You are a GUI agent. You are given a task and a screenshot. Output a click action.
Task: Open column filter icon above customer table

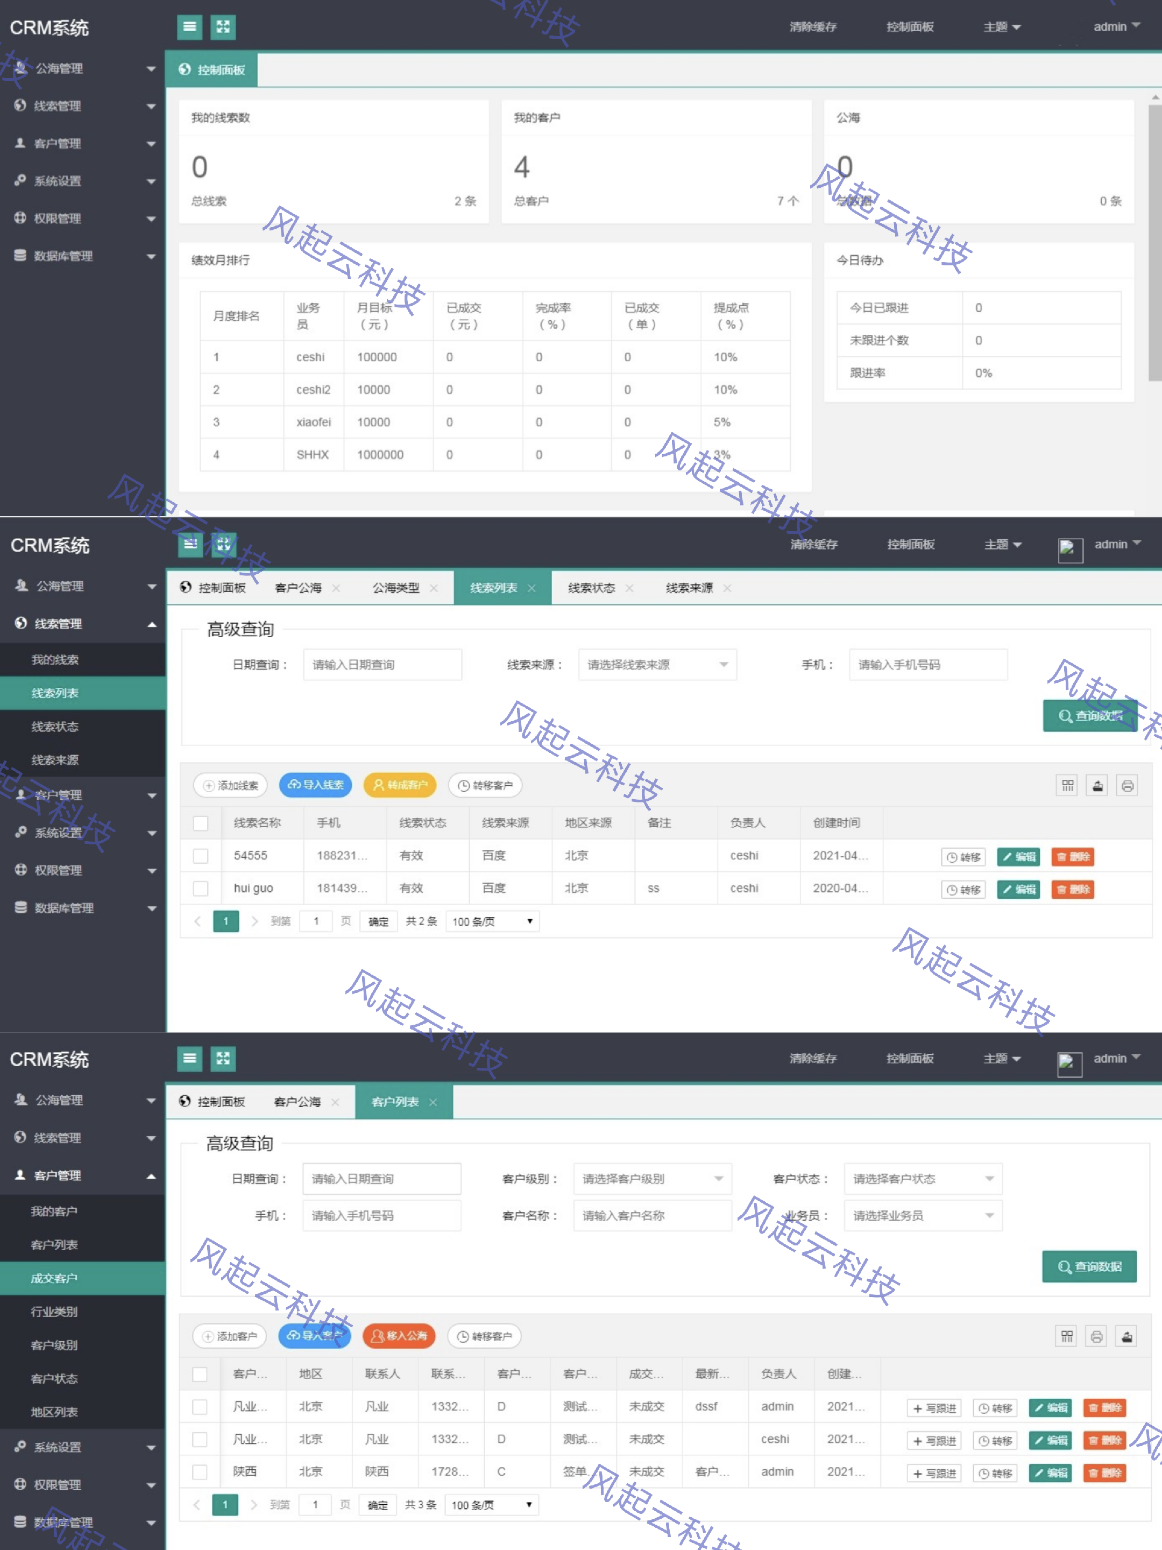[1067, 1336]
